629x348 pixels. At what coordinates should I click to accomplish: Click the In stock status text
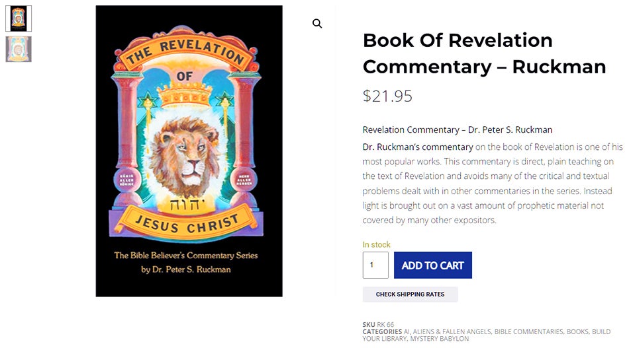pyautogui.click(x=376, y=244)
